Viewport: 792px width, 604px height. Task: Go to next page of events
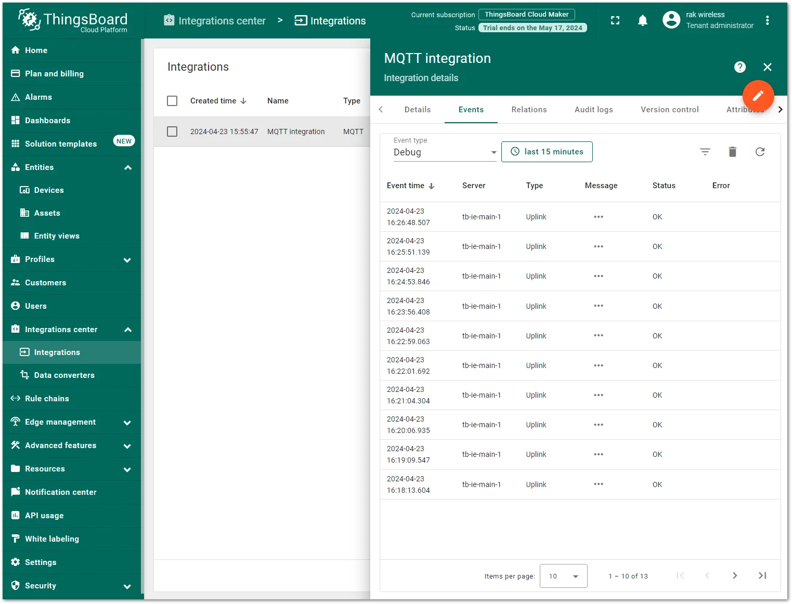coord(735,575)
